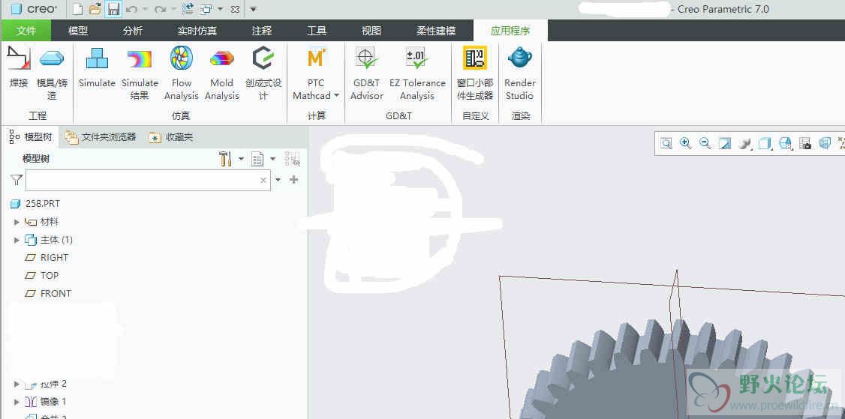Open the show list dropdown arrow
Screen dimensions: 845x419
tap(272, 159)
